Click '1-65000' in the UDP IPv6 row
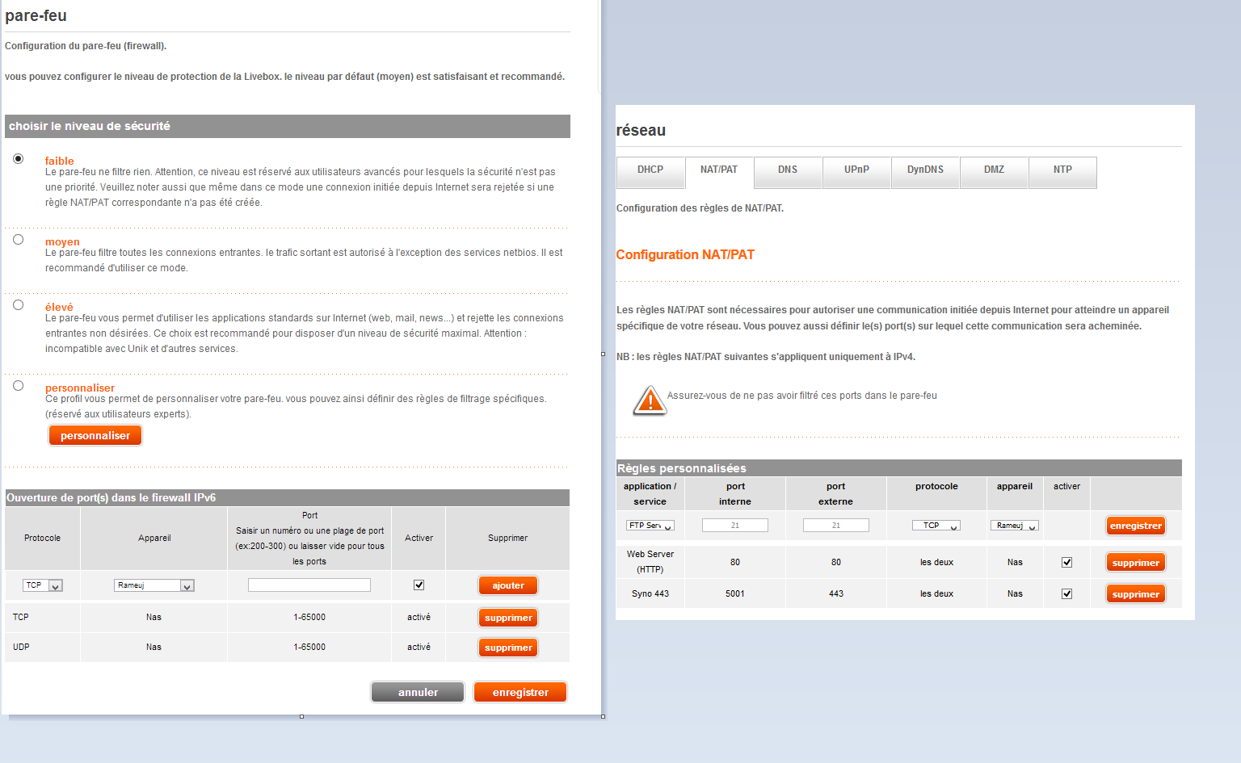This screenshot has width=1241, height=763. pos(309,647)
